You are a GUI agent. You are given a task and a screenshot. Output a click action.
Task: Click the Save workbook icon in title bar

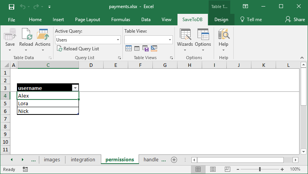tap(12, 7)
